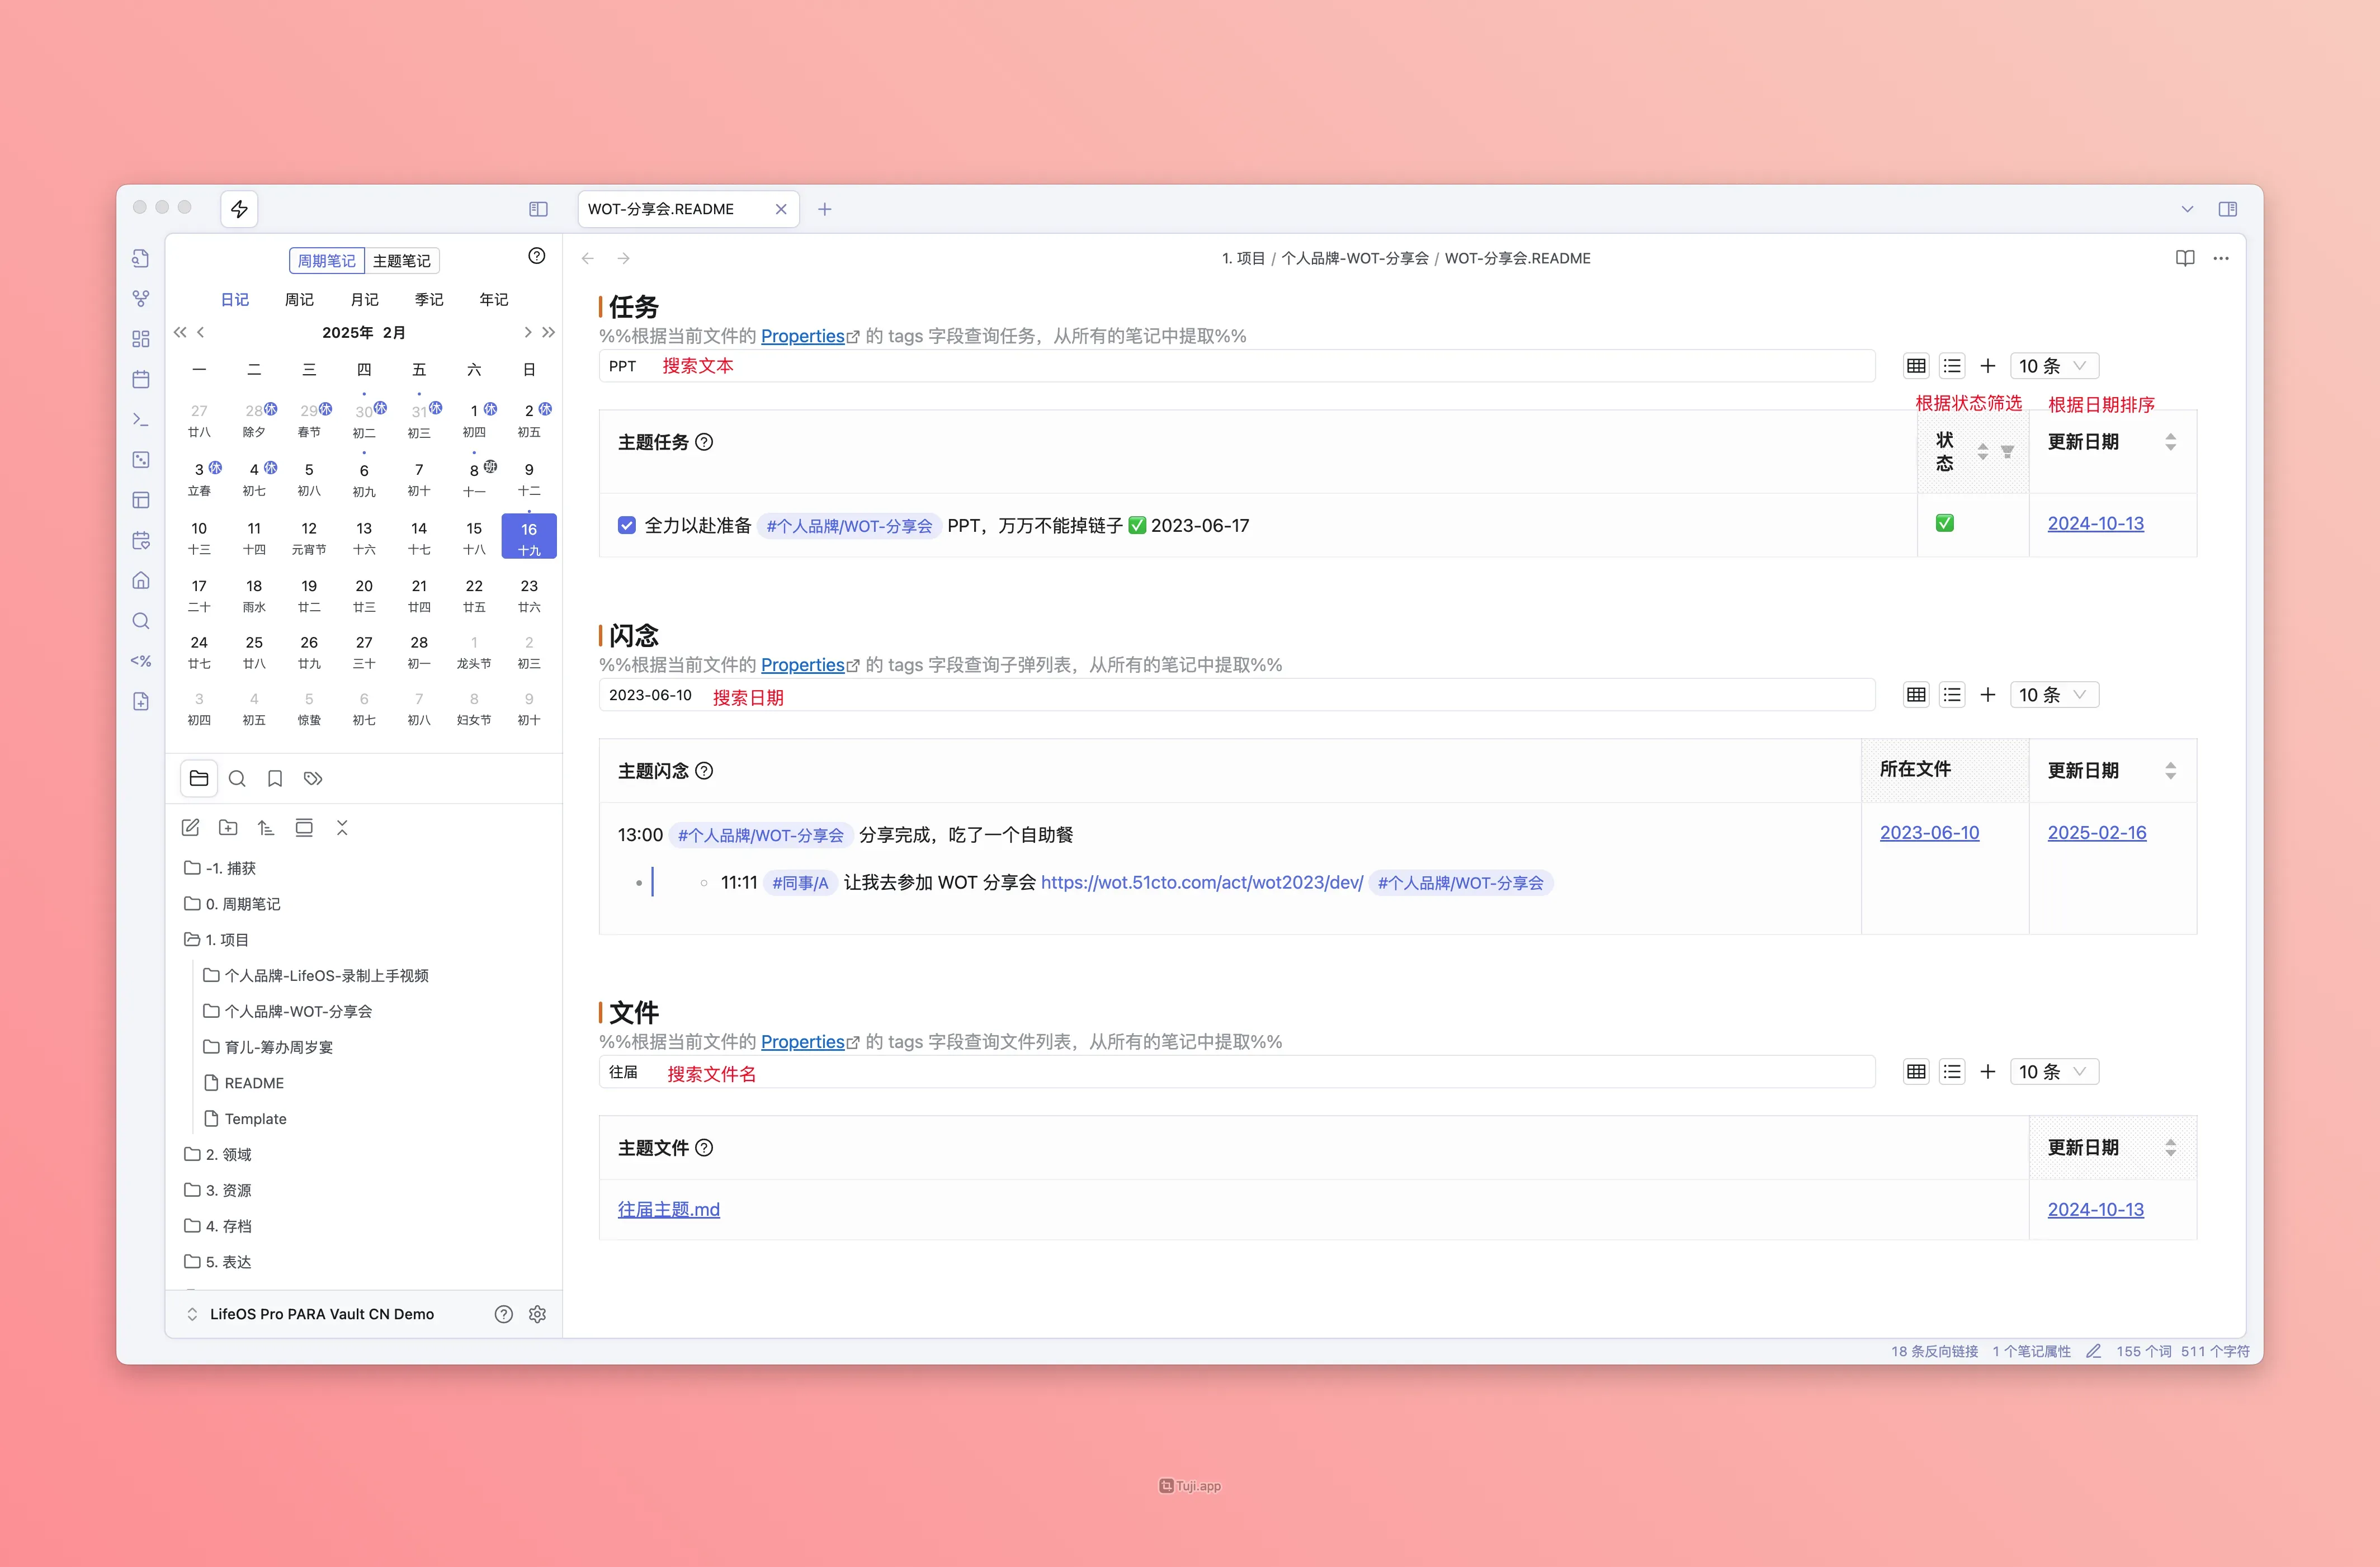
Task: Click the lightning bolt quick switcher icon
Action: pyautogui.click(x=239, y=209)
